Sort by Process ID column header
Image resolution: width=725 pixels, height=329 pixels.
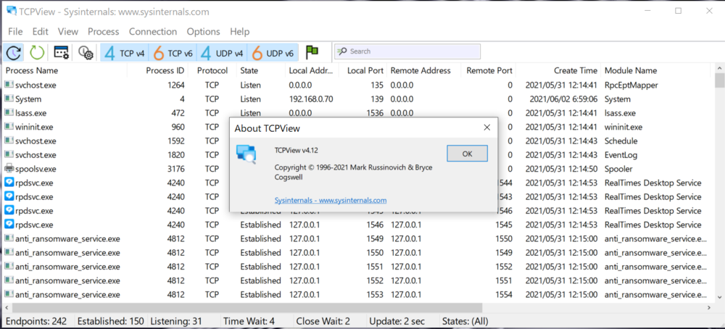coord(157,71)
